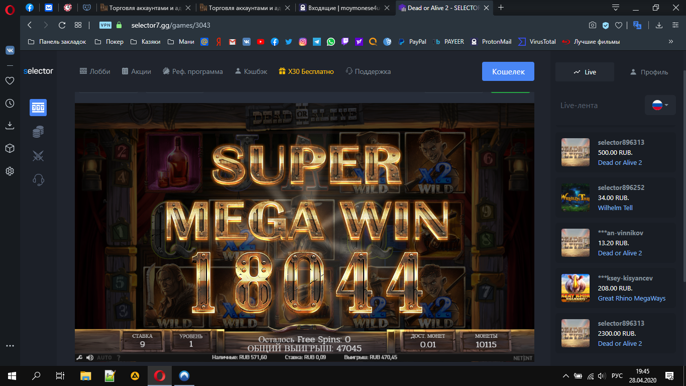Viewport: 686px width, 386px height.
Task: Open a new browser tab
Action: click(501, 8)
